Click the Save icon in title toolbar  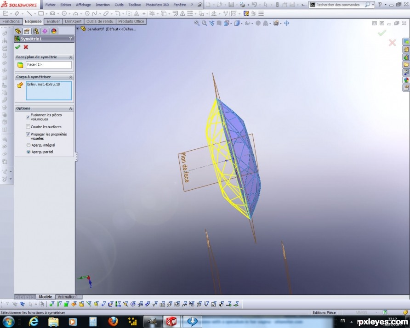(x=231, y=5)
